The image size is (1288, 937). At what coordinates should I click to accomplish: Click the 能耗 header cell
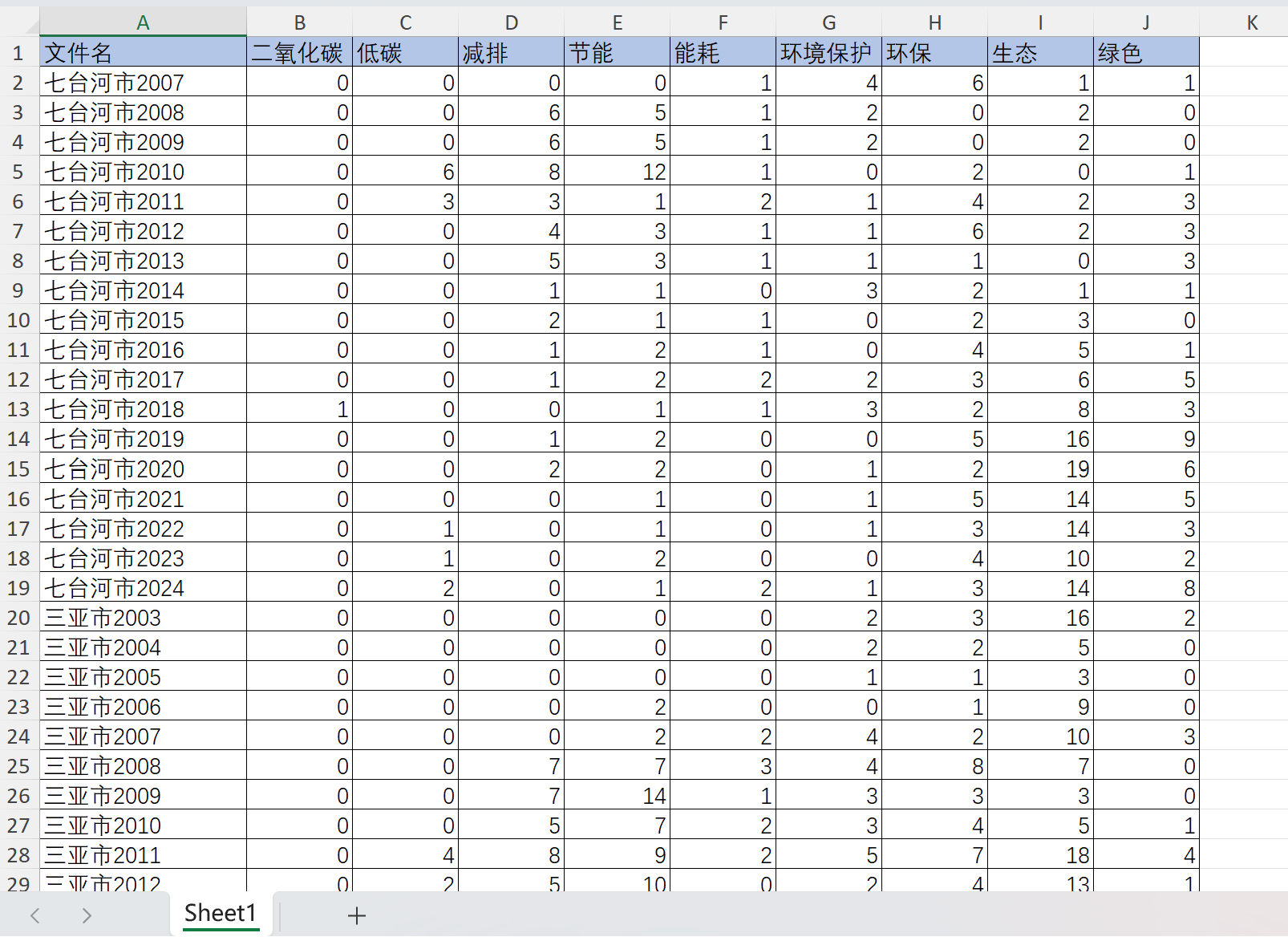[x=723, y=53]
